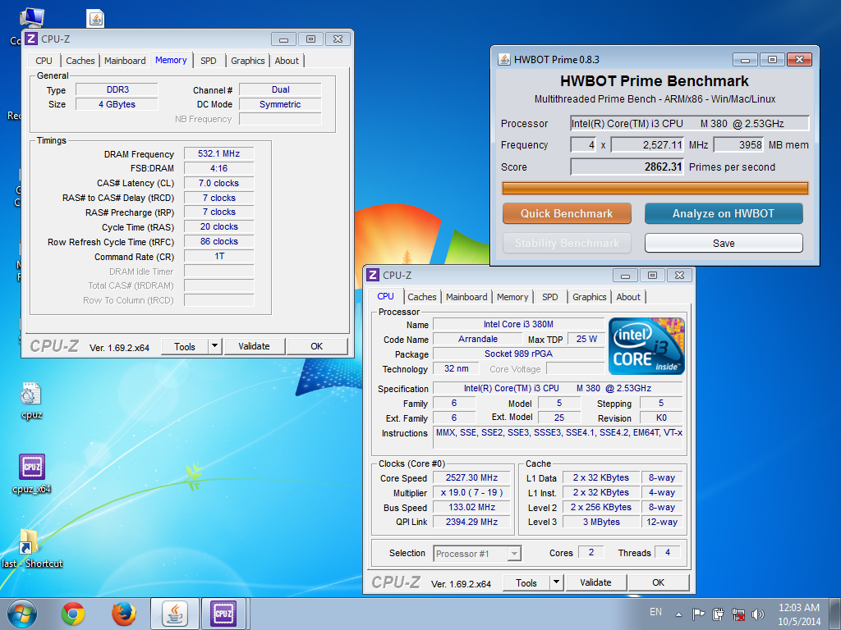
Task: Select the SPD tab in the Memory CPU-Z window
Action: pos(209,61)
